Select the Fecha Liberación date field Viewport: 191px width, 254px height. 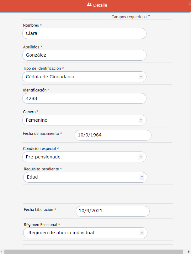click(x=113, y=211)
